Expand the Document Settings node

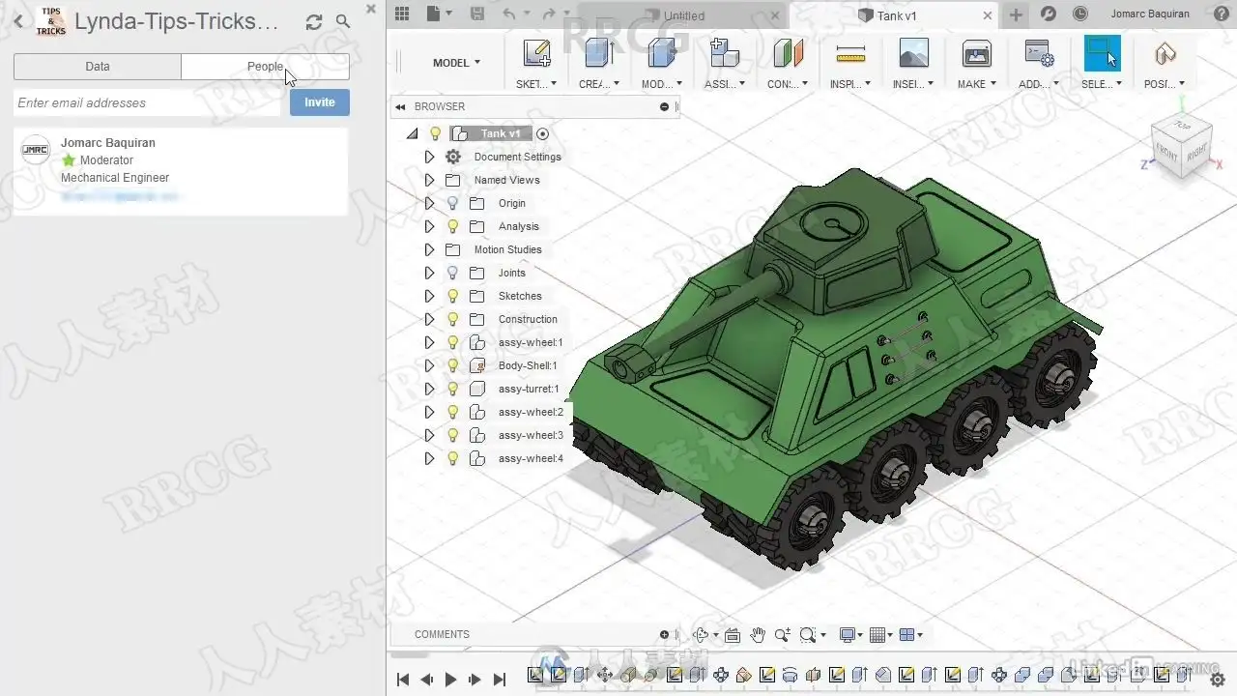click(x=430, y=157)
